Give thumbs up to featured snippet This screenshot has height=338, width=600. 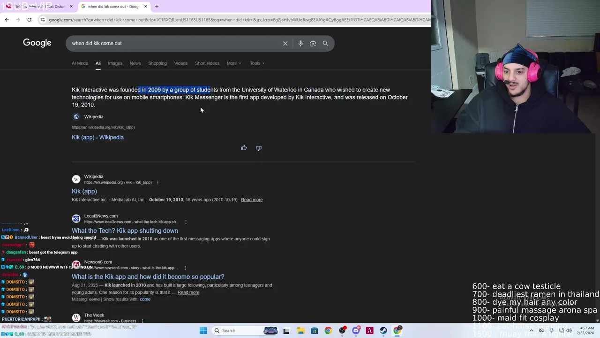pyautogui.click(x=244, y=148)
